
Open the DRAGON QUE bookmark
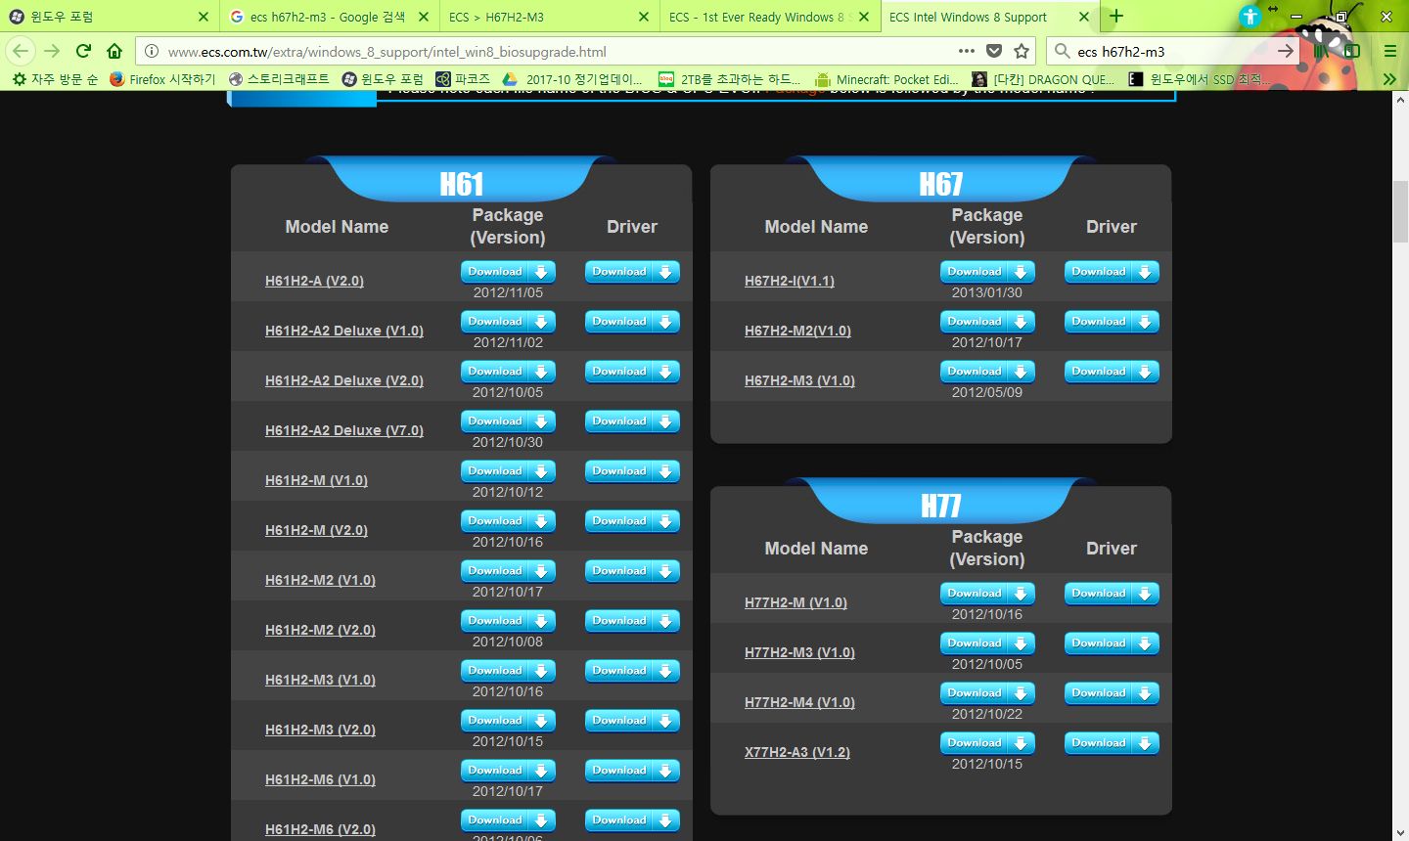1043,79
